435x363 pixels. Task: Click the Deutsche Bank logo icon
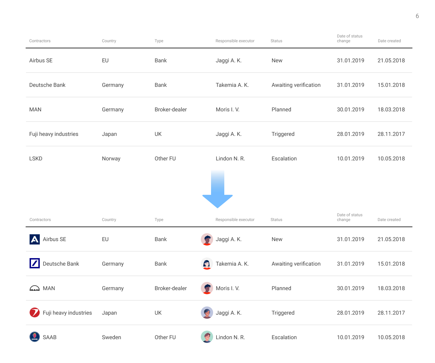[x=34, y=263]
